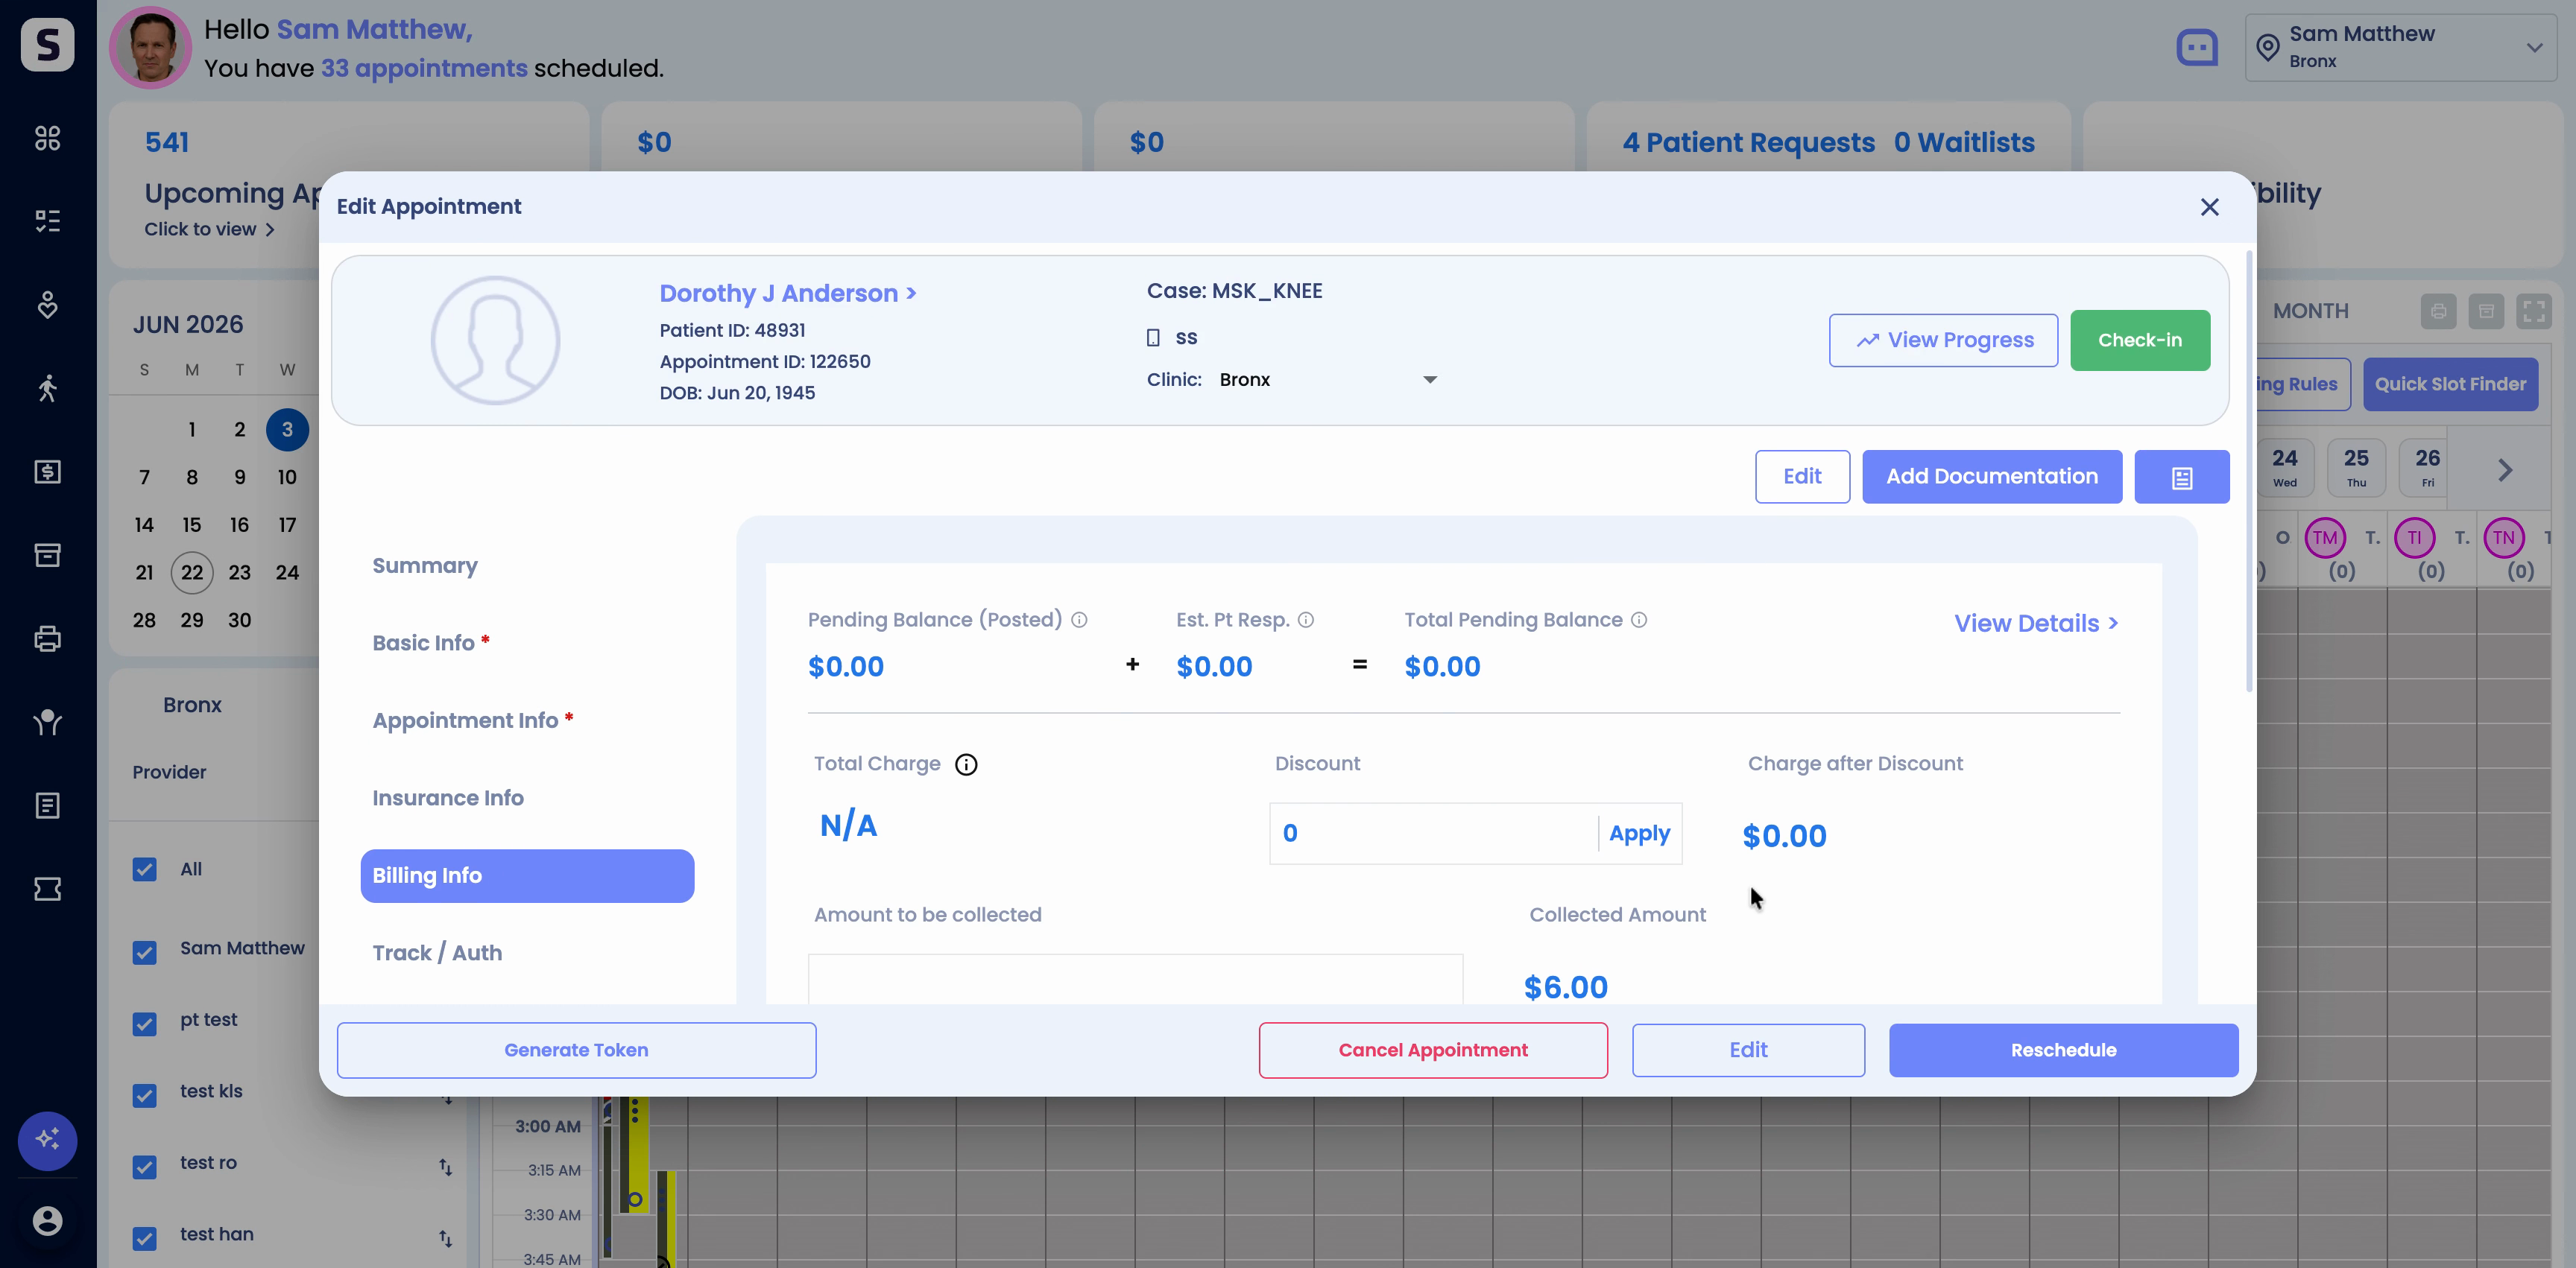Toggle the test han provider checkbox
The height and width of the screenshot is (1268, 2576).
(144, 1239)
